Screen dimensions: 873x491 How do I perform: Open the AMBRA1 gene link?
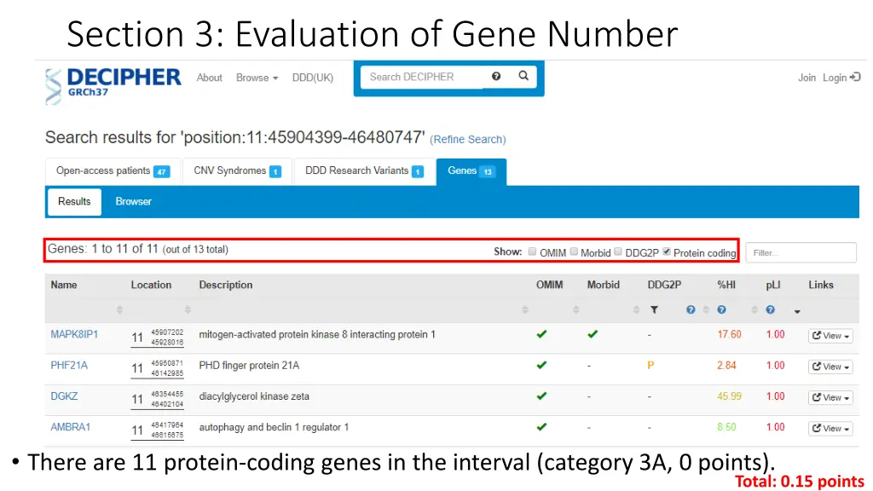pyautogui.click(x=70, y=427)
